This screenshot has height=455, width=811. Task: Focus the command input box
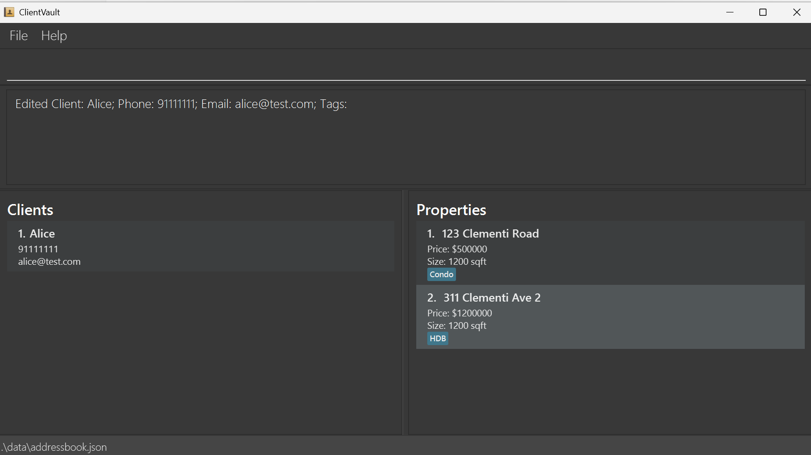point(406,67)
